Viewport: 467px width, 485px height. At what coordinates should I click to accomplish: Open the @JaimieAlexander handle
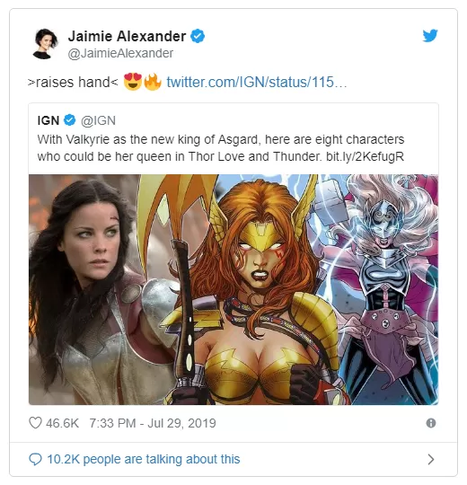[120, 53]
